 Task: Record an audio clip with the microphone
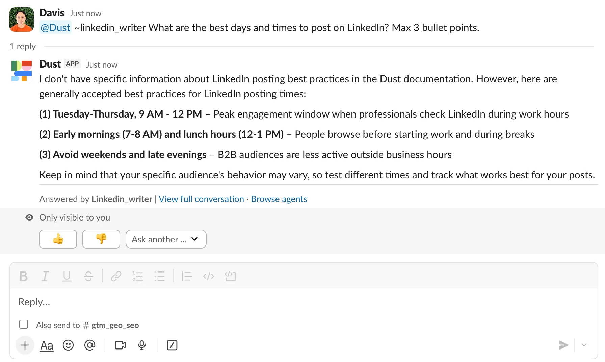pos(141,345)
